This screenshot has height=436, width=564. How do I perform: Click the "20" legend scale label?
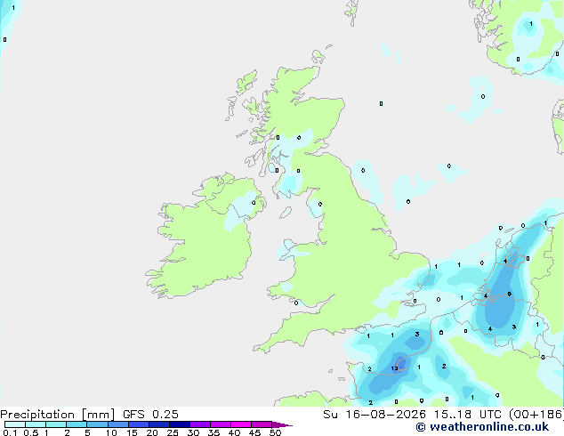click(152, 432)
